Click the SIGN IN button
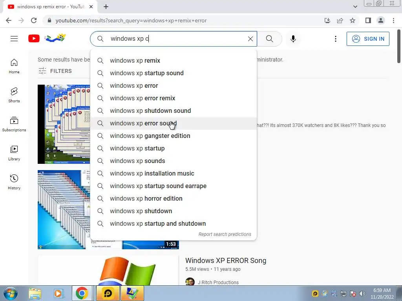This screenshot has width=402, height=301. point(368,39)
